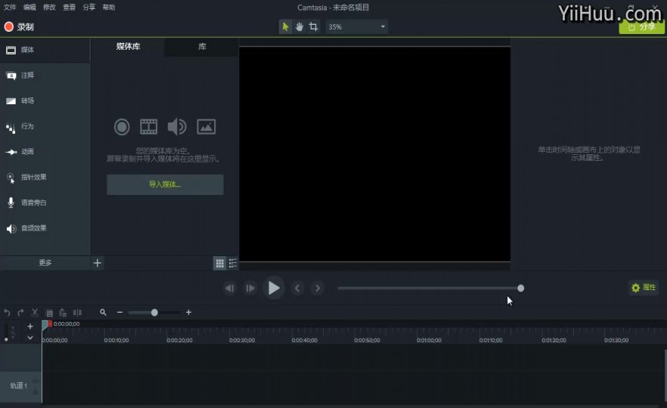This screenshot has width=667, height=408.
Task: Open the 动画 animations panel
Action: pyautogui.click(x=45, y=152)
